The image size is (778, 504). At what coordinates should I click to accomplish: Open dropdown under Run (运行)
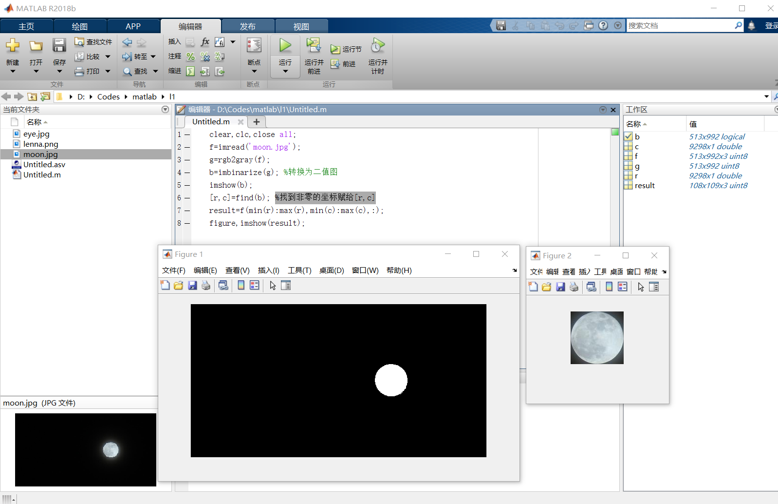285,71
